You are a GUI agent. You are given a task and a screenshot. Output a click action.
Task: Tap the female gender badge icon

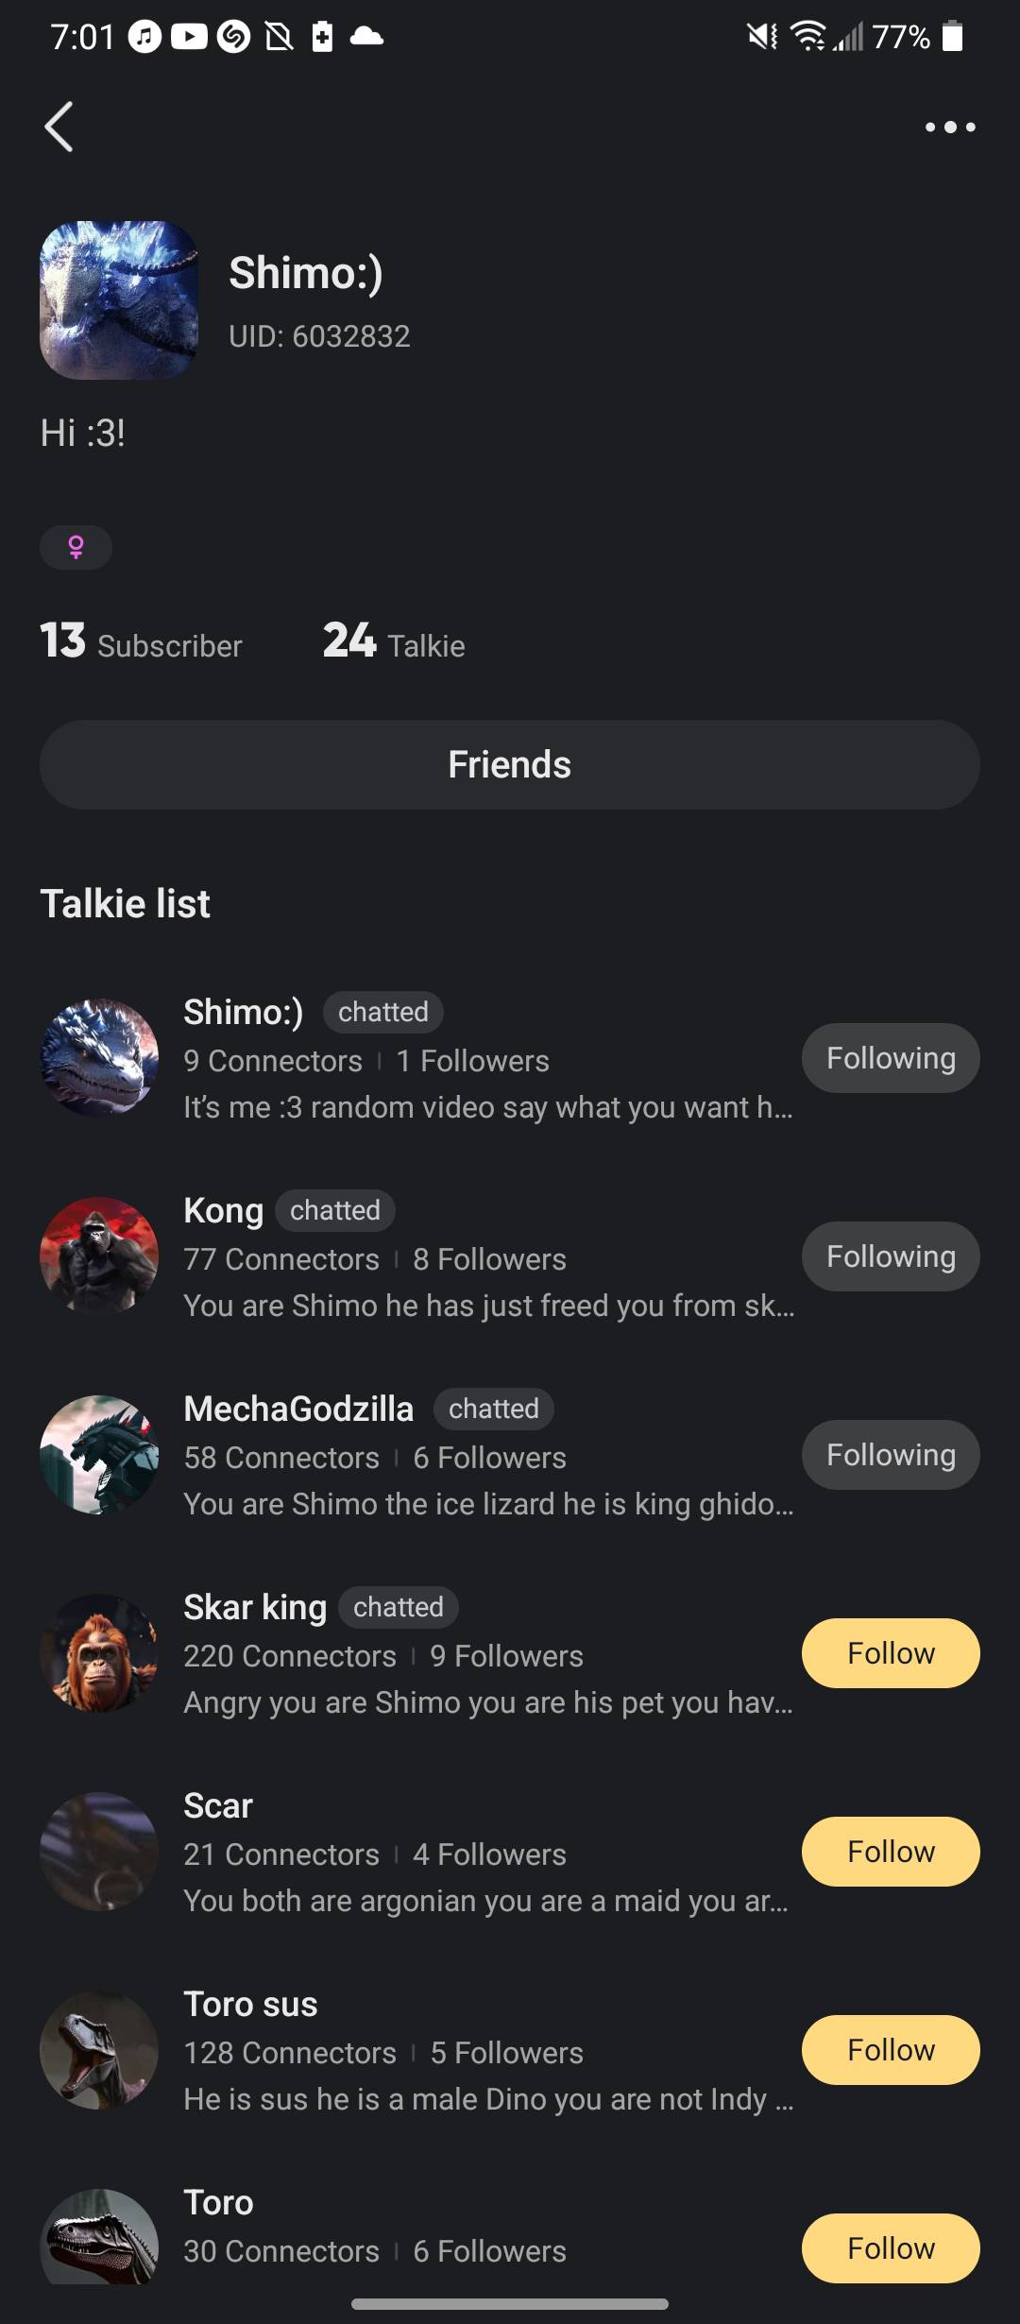point(76,547)
